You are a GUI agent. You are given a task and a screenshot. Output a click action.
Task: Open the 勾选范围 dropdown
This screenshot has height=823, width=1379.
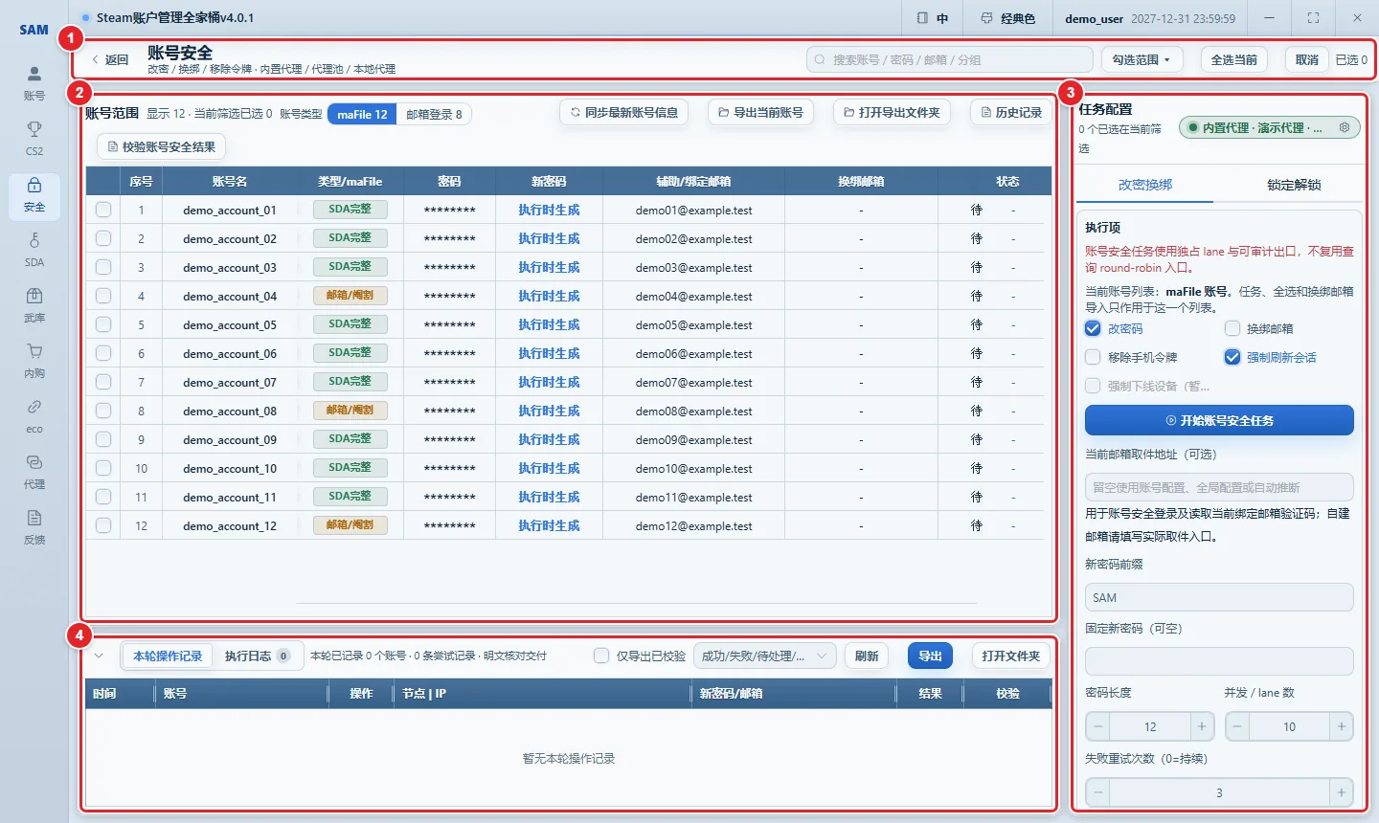click(1142, 59)
